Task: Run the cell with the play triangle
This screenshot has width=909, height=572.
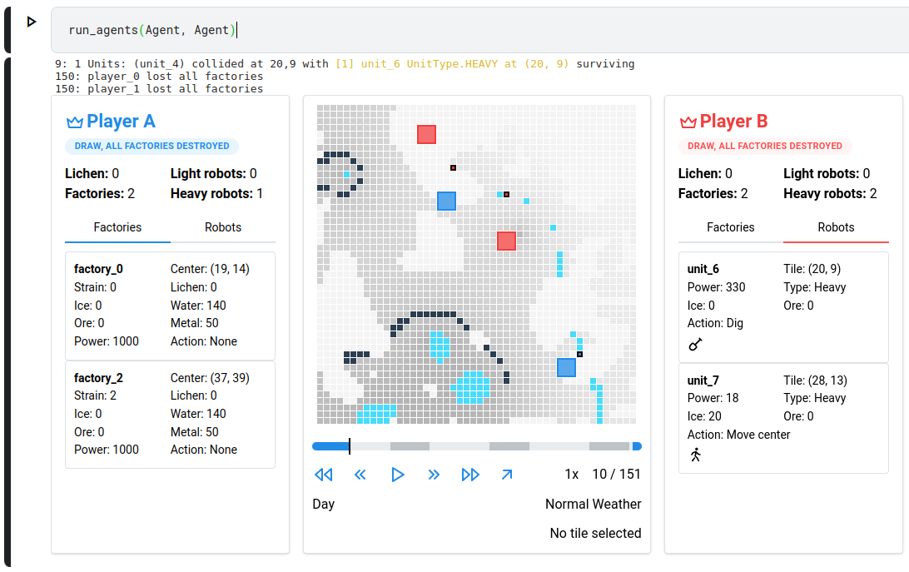Action: [32, 22]
